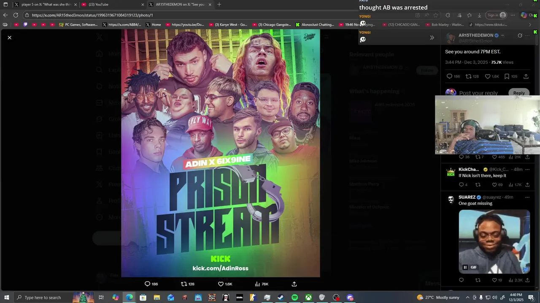Open browser settings and more menu

513,15
